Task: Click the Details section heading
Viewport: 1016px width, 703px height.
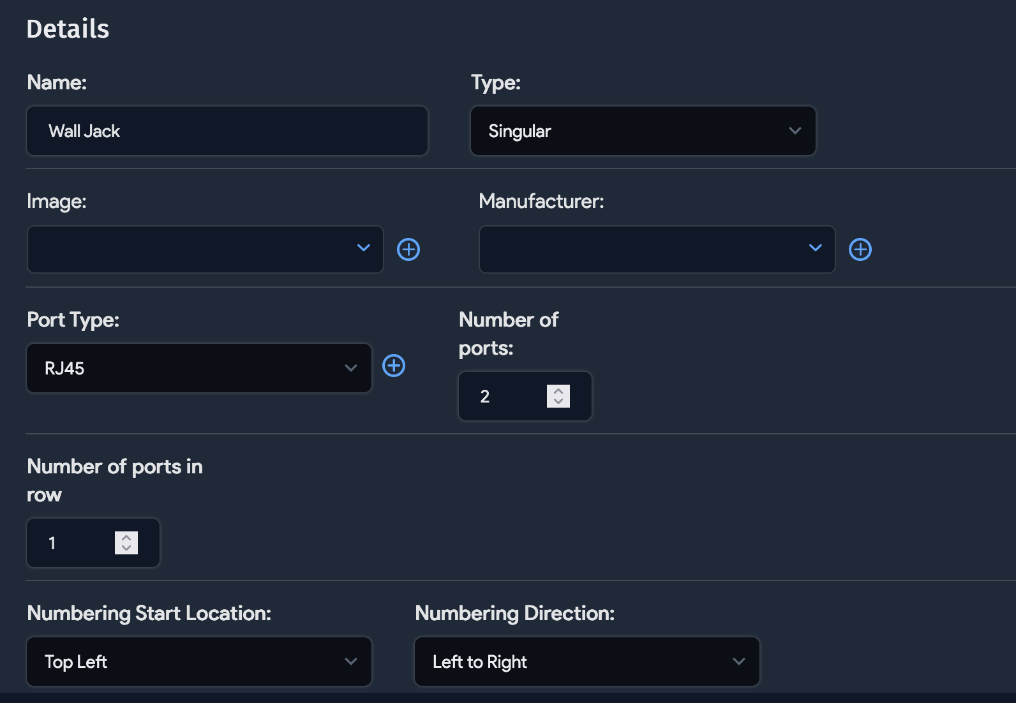Action: (x=68, y=29)
